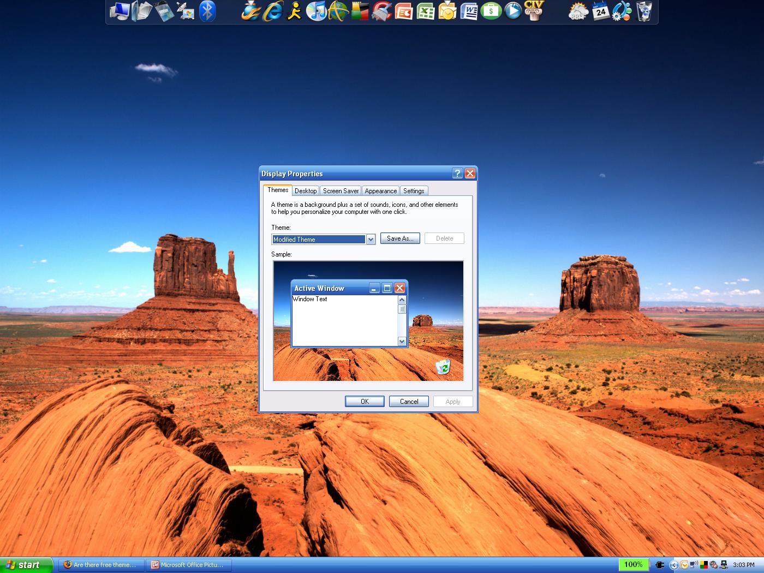Viewport: 764px width, 573px height.
Task: Open the Theme dropdown list
Action: coord(371,240)
